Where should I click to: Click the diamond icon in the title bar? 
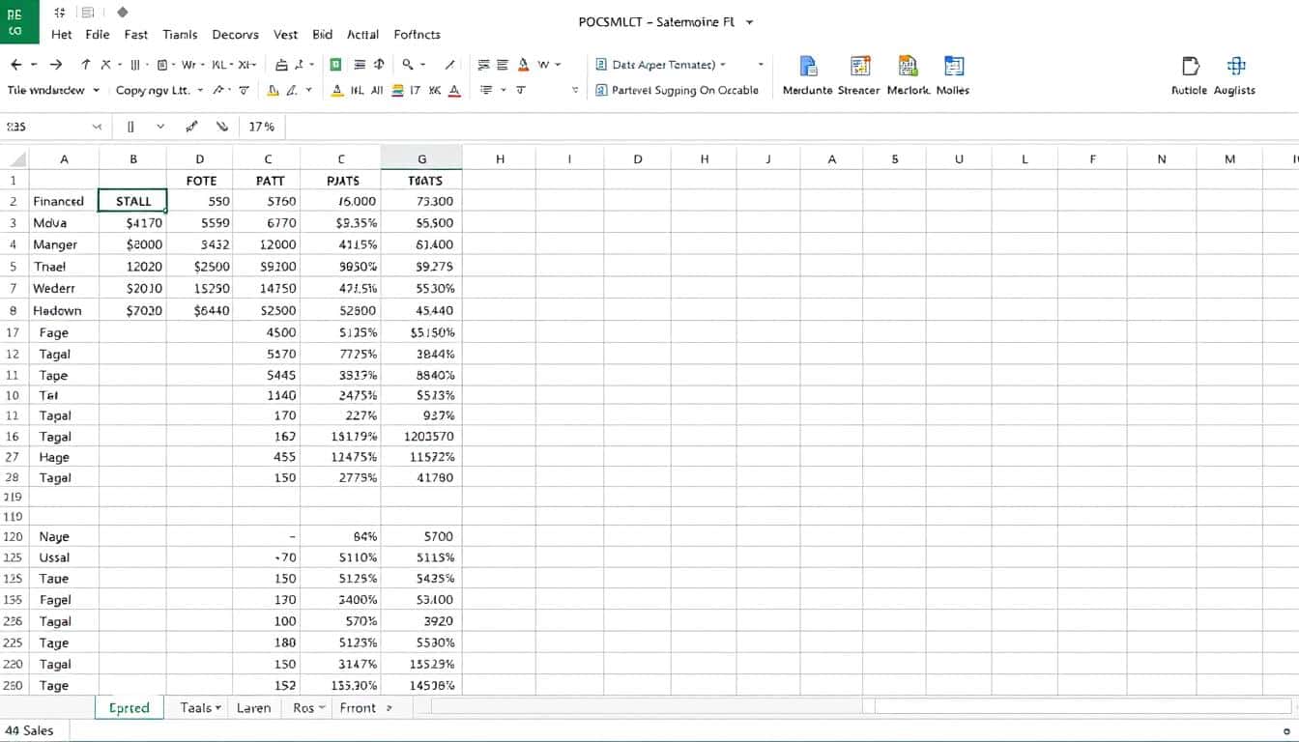[x=122, y=13]
